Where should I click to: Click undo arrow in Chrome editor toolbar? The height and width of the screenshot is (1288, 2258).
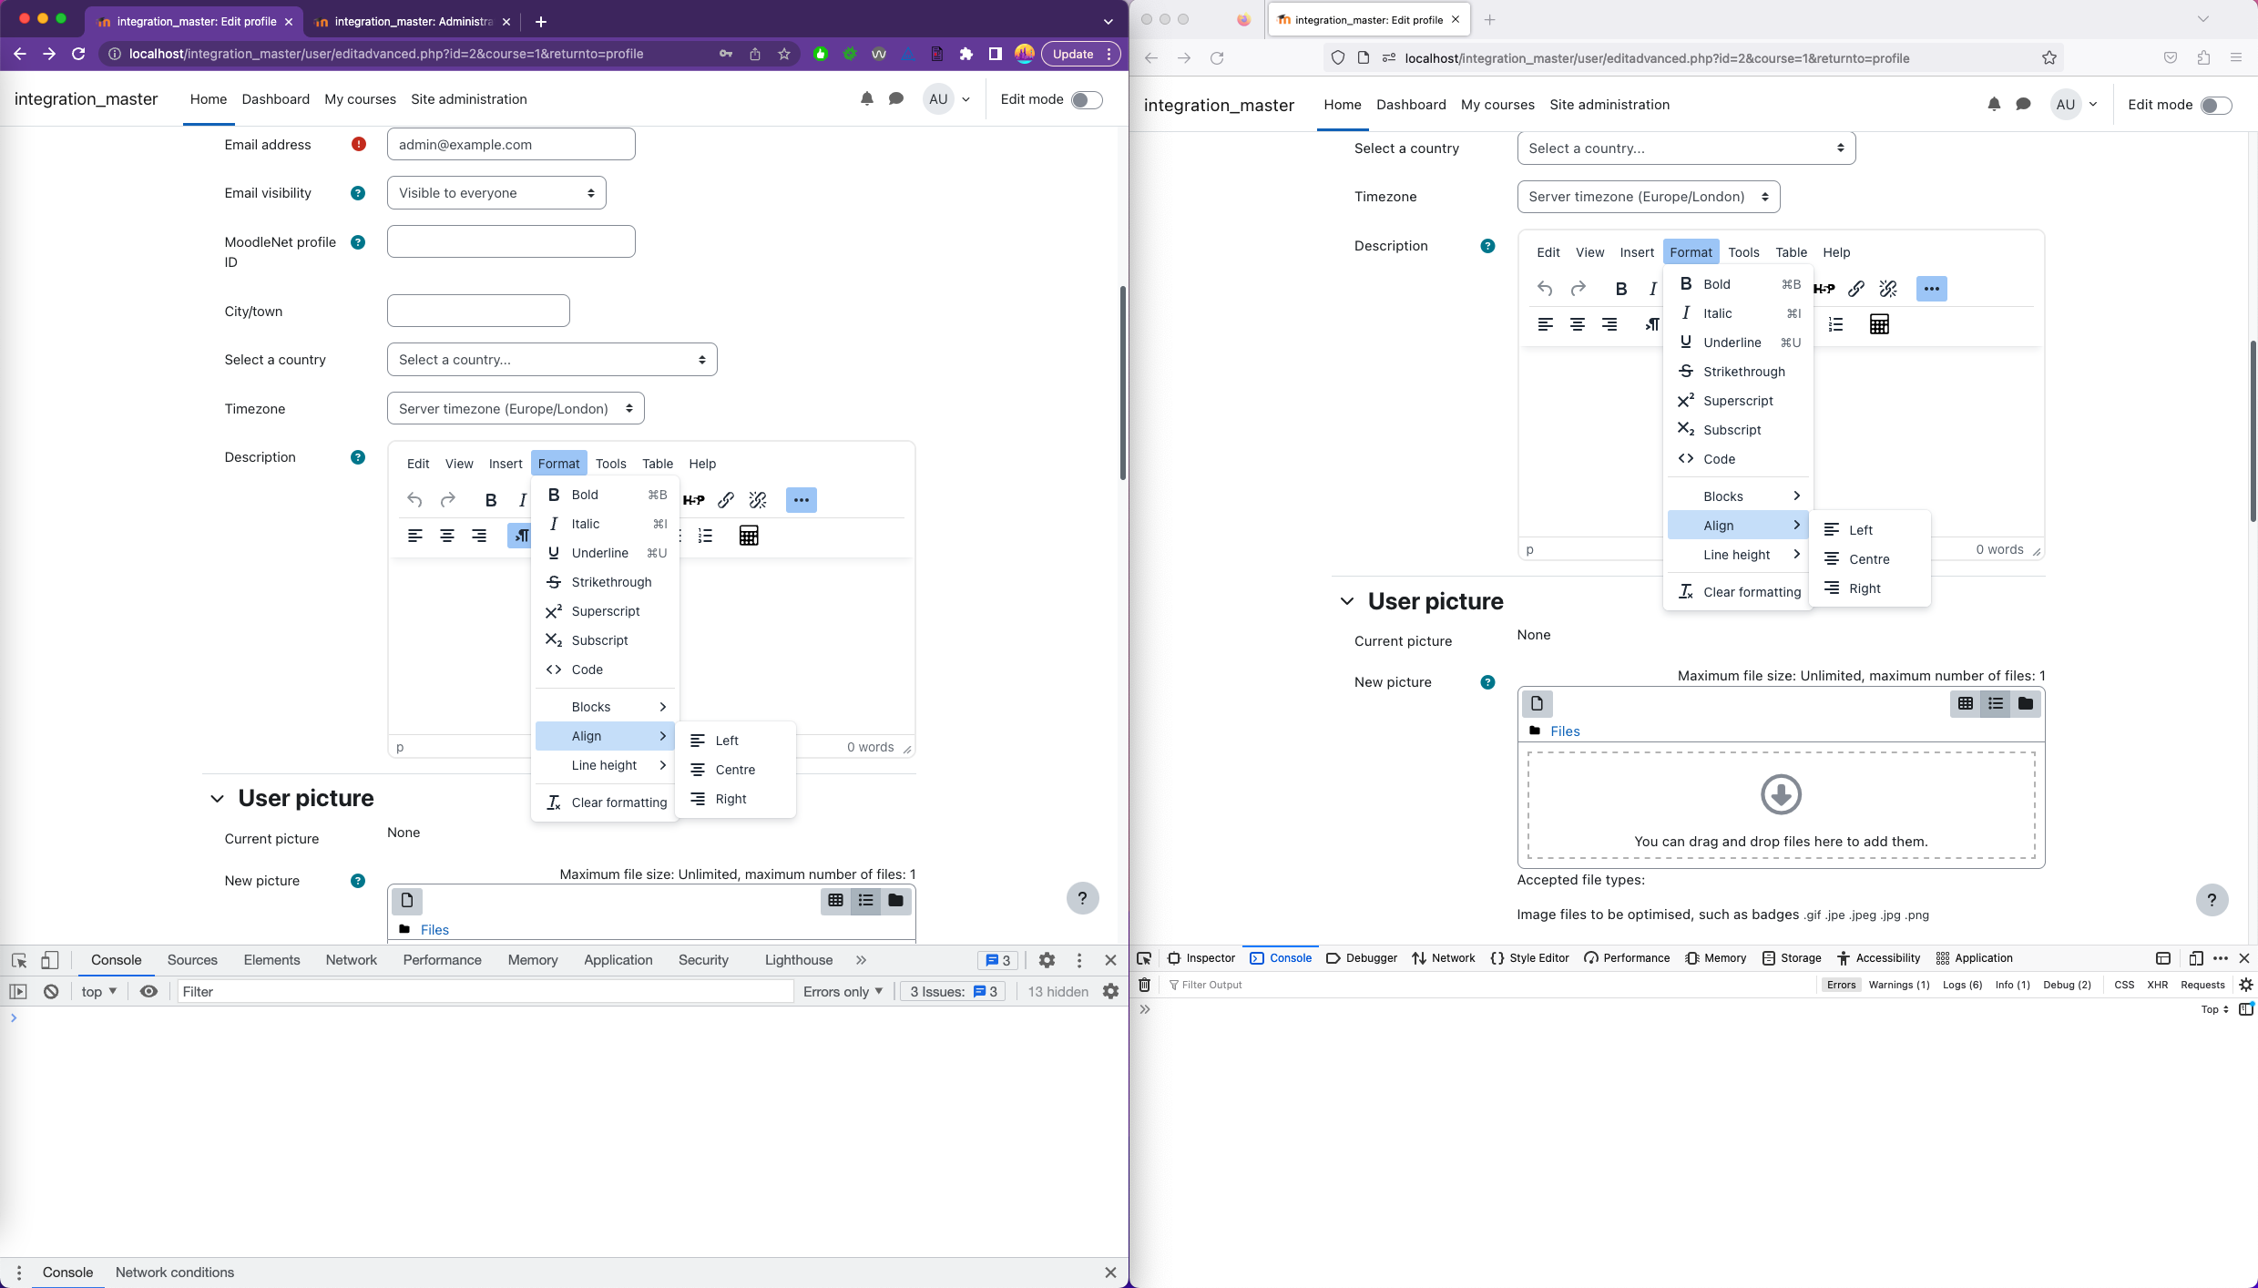pyautogui.click(x=414, y=500)
